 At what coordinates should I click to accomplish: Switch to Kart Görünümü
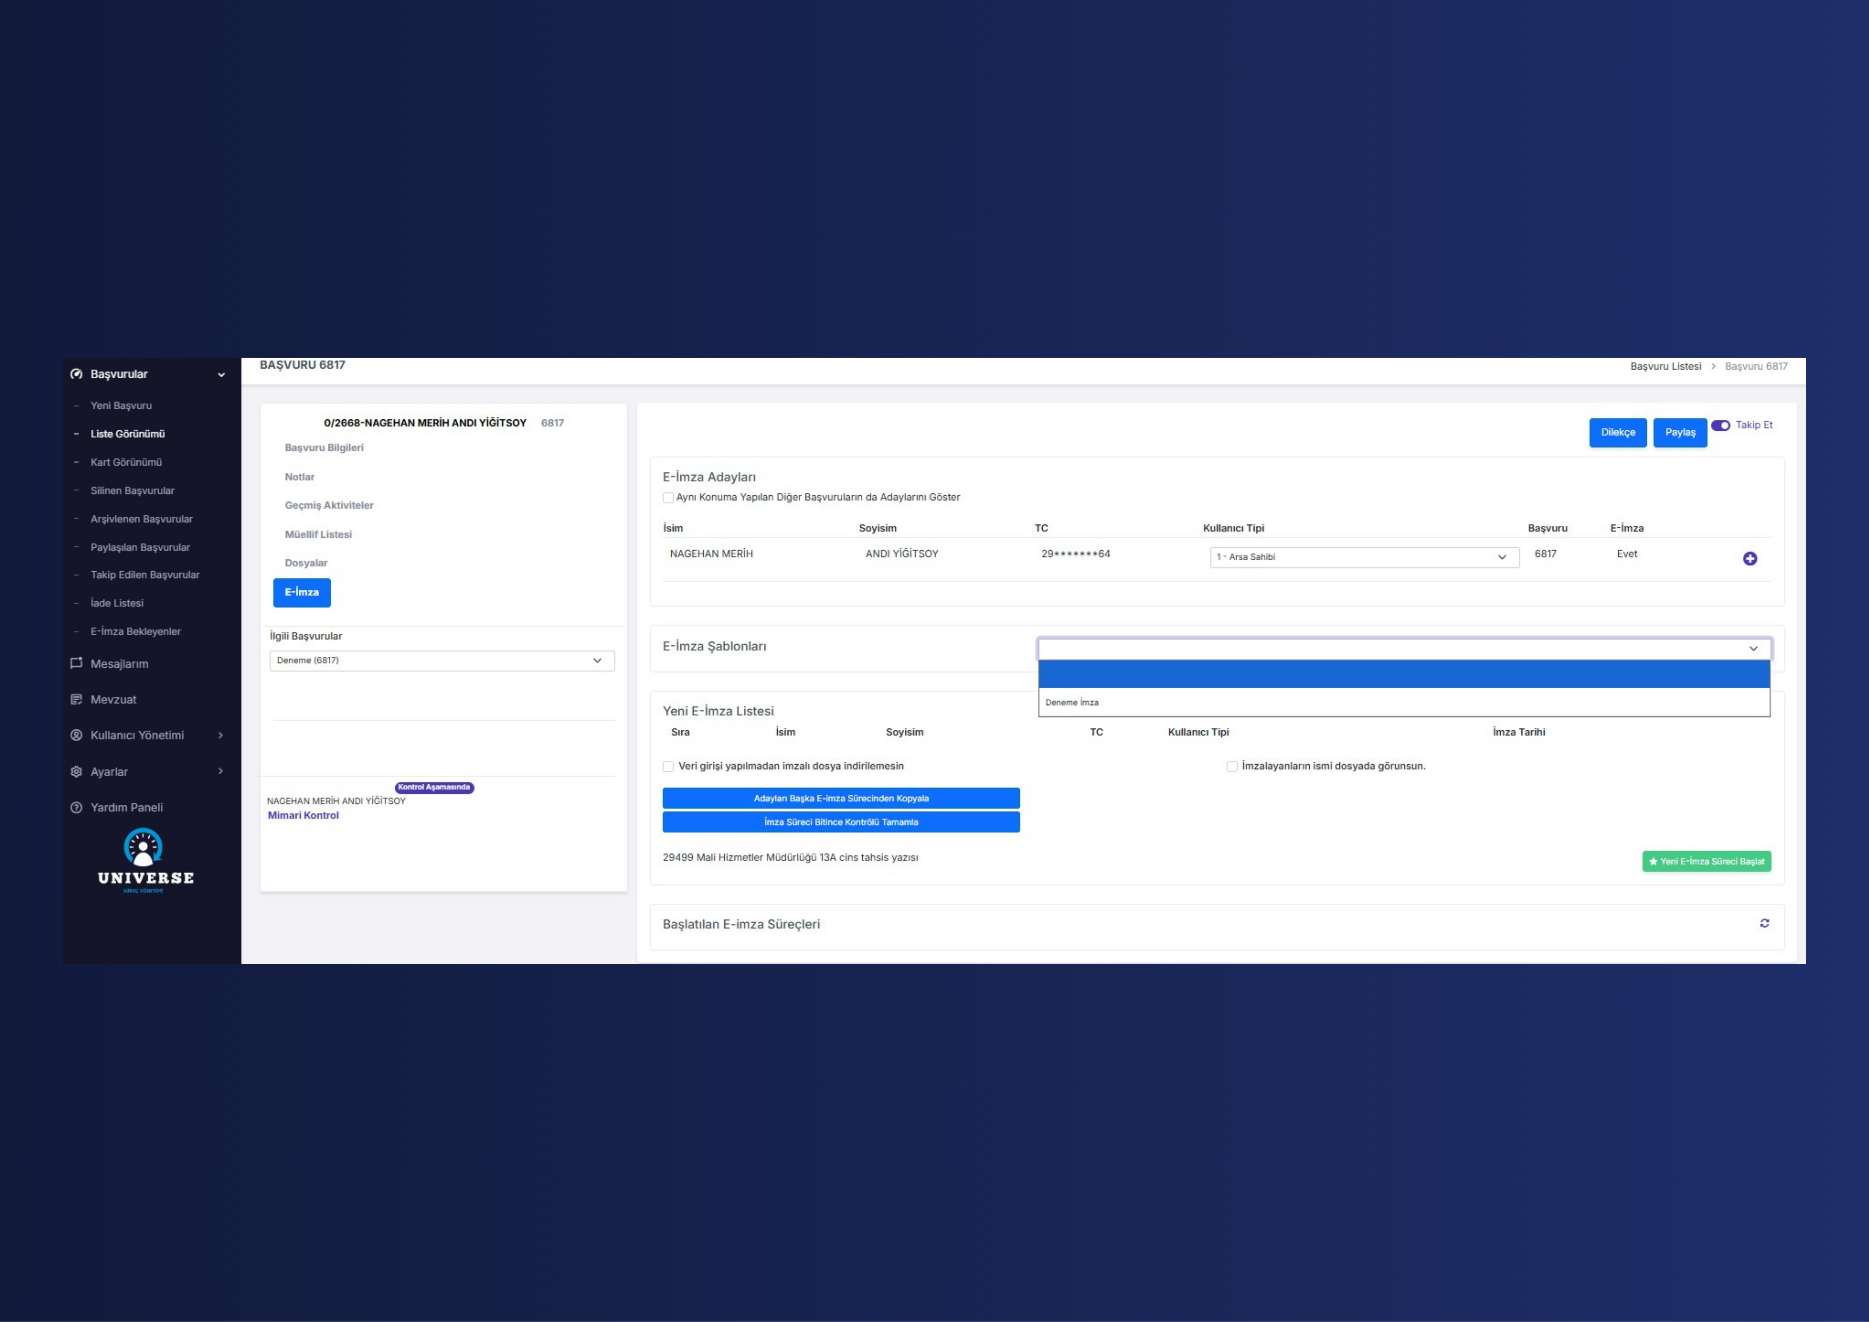(126, 463)
